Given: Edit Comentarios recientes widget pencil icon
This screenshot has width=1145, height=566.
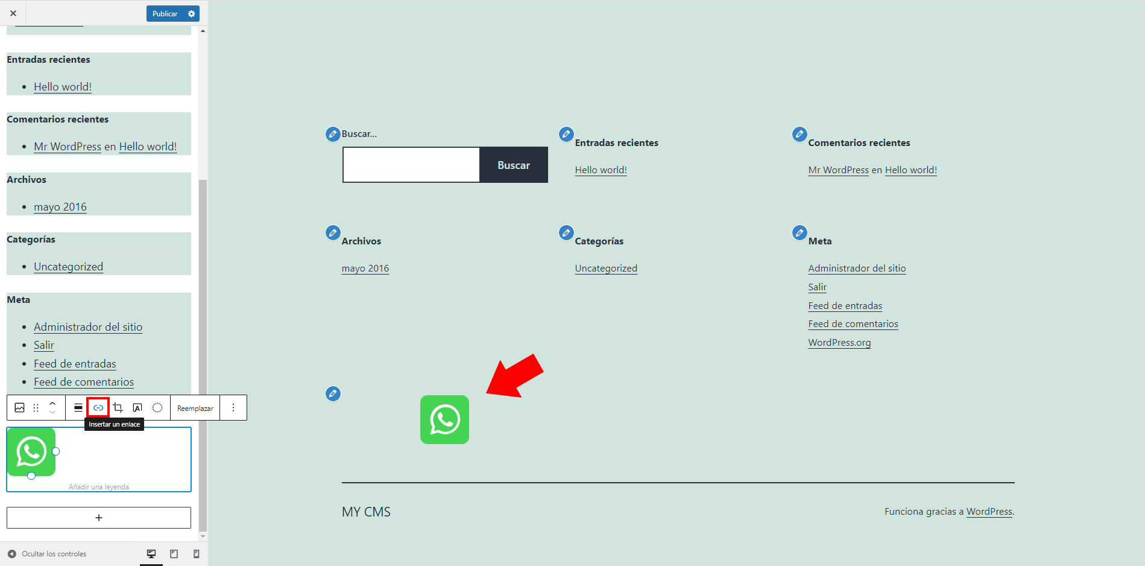Looking at the screenshot, I should pyautogui.click(x=800, y=134).
